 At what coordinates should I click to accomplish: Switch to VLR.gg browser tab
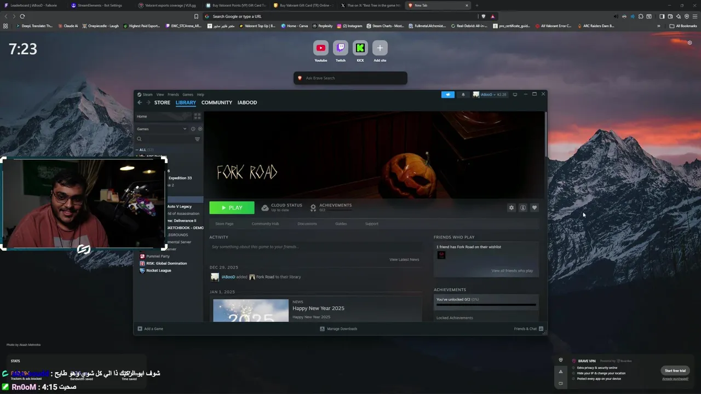(168, 5)
